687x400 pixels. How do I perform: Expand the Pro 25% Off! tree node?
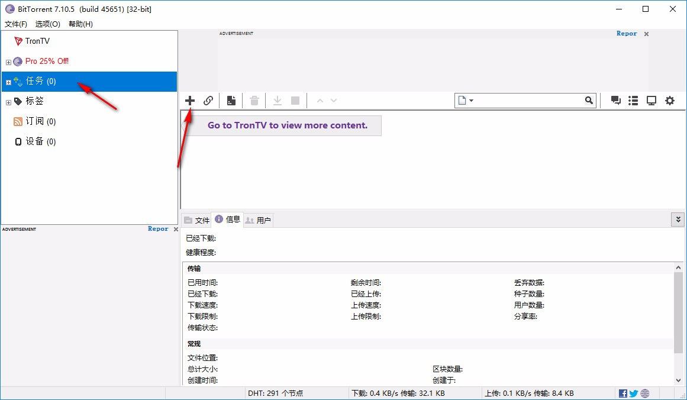coord(8,62)
